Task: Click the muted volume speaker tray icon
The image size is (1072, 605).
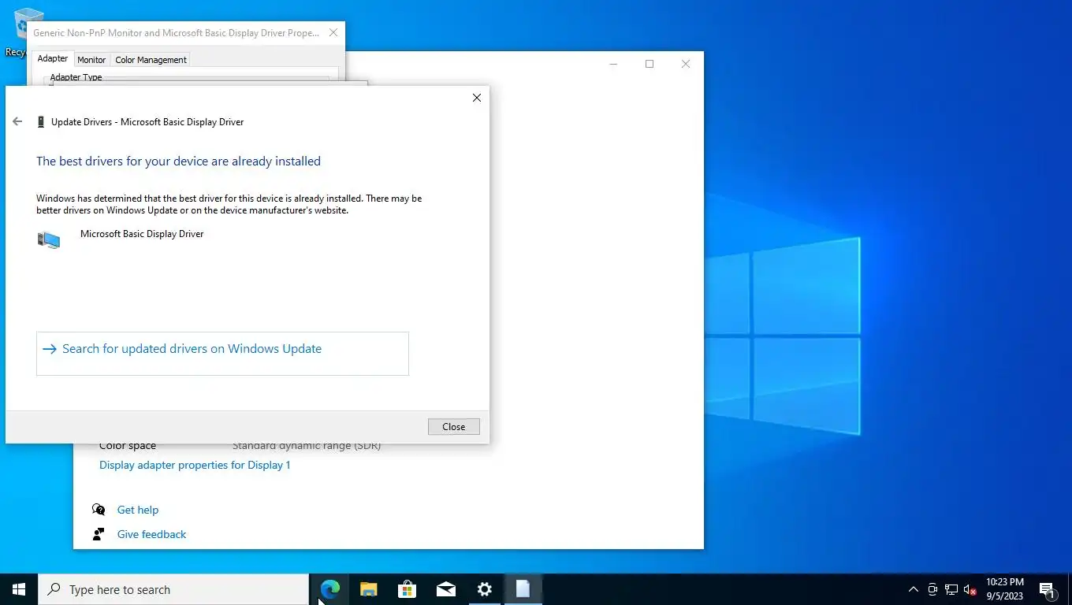Action: pyautogui.click(x=970, y=589)
